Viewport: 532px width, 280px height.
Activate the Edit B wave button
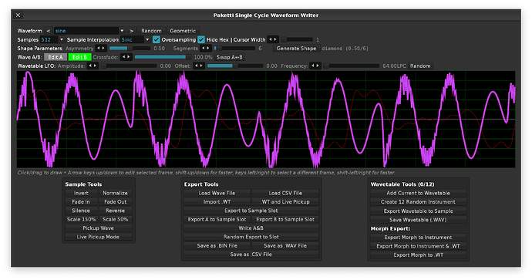[x=79, y=57]
